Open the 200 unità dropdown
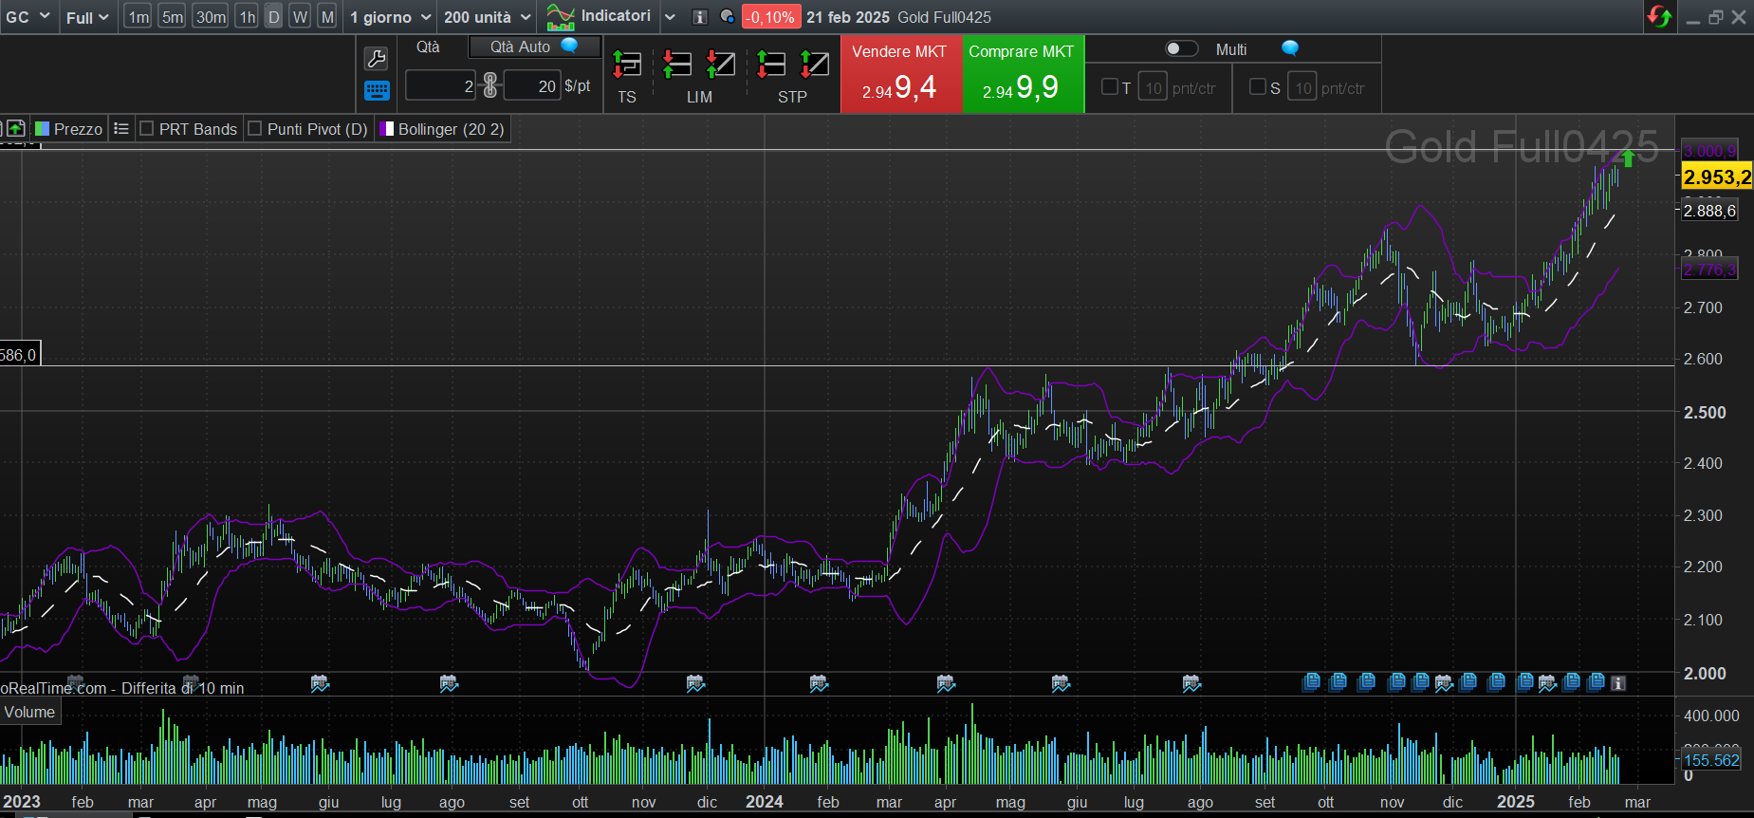The height and width of the screenshot is (818, 1754). pyautogui.click(x=487, y=17)
